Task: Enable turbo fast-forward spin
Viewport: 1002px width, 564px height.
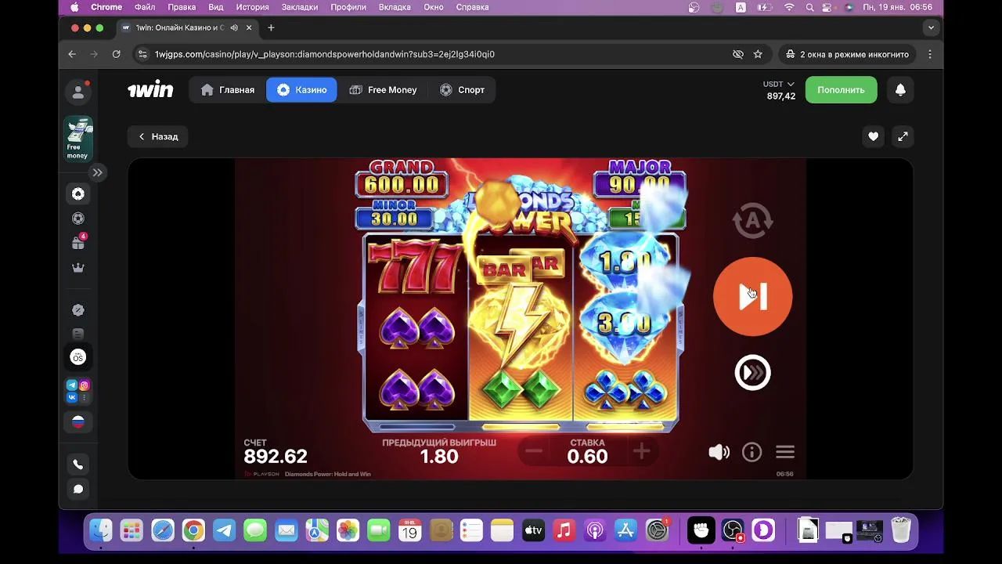Action: (752, 373)
